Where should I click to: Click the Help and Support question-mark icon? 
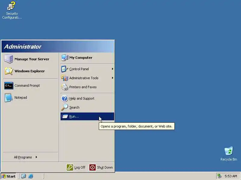64,98
